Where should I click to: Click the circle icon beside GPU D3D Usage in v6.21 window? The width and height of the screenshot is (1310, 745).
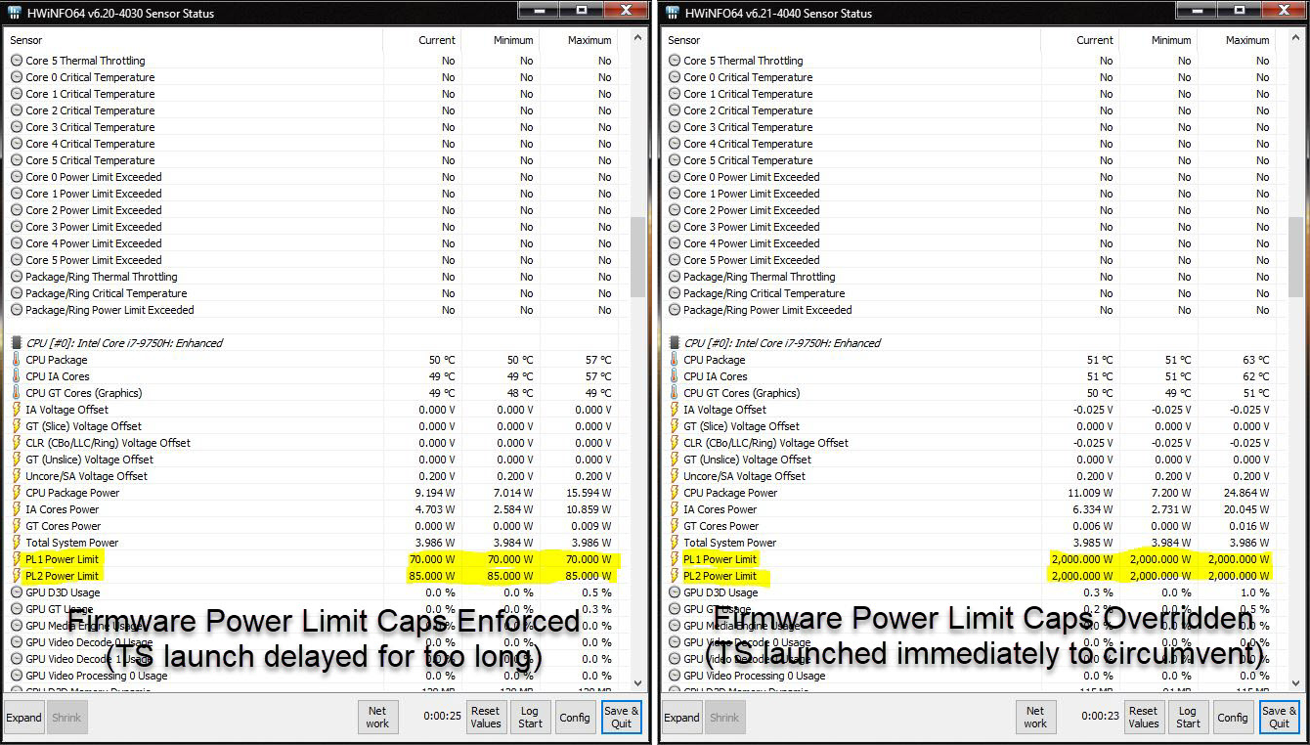[x=674, y=592]
